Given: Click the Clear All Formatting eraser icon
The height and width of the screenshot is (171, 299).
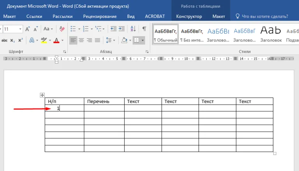Looking at the screenshot, I should pyautogui.click(x=62, y=29).
